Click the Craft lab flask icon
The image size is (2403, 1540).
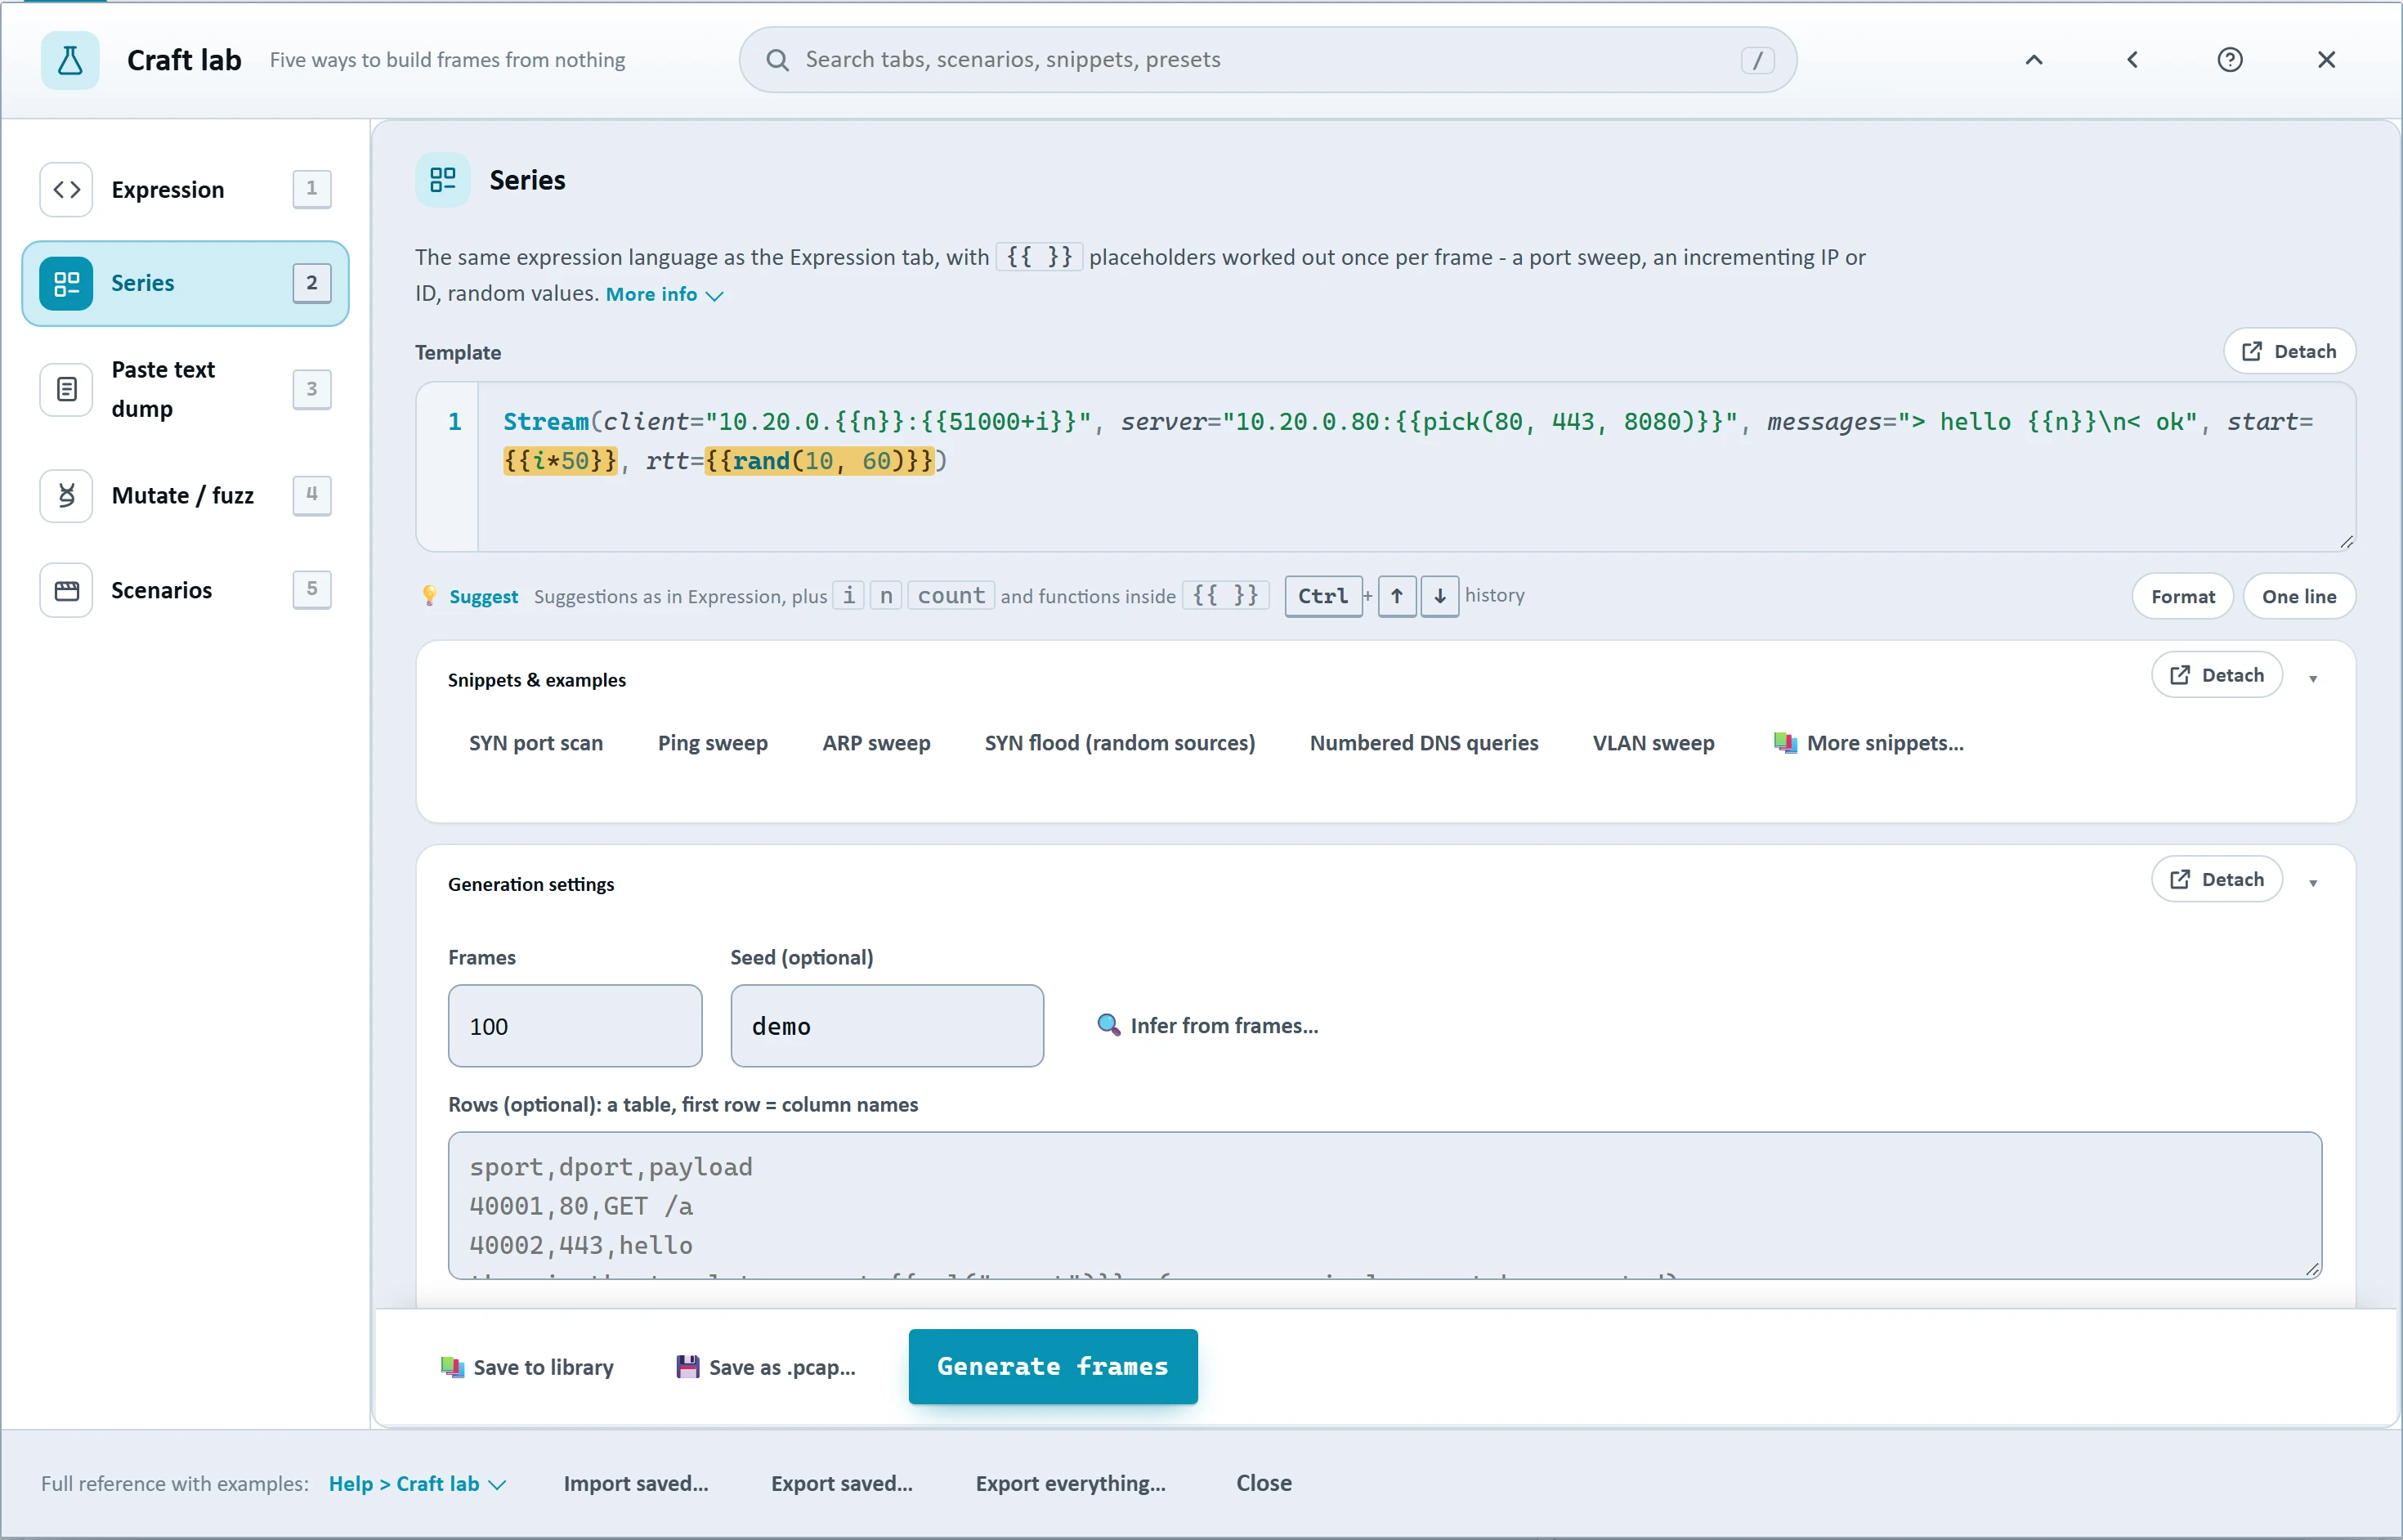pos(70,60)
